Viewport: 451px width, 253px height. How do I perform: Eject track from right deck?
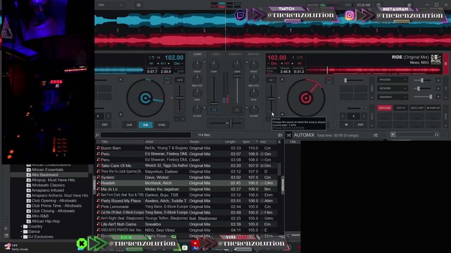point(282,79)
